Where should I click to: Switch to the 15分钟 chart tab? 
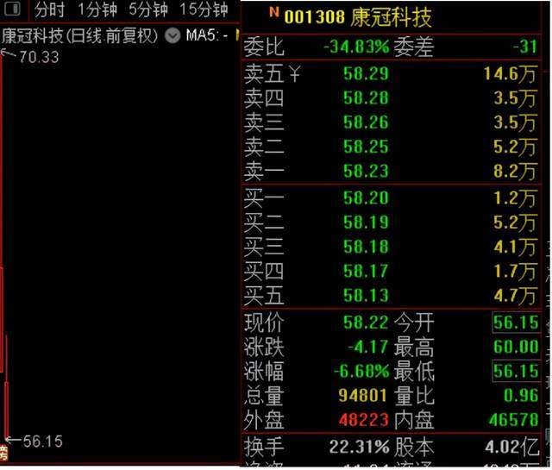(x=204, y=9)
